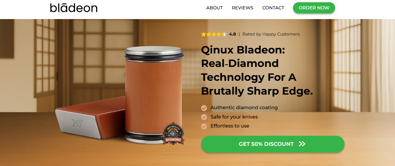
Task: Click the 20° angle magnetic block
Action: 90,118
